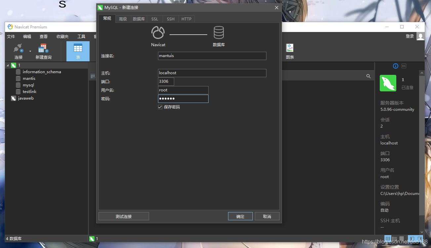Open the 编辑 menu
The height and width of the screenshot is (248, 431).
pos(27,37)
